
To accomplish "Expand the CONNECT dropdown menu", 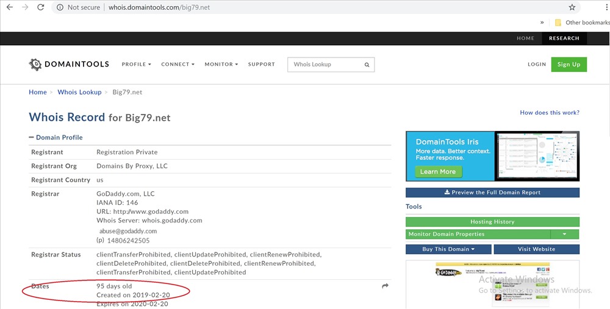I will point(178,64).
